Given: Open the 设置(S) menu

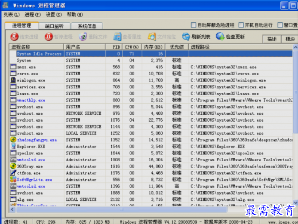Looking at the screenshot, I should coord(54,15).
